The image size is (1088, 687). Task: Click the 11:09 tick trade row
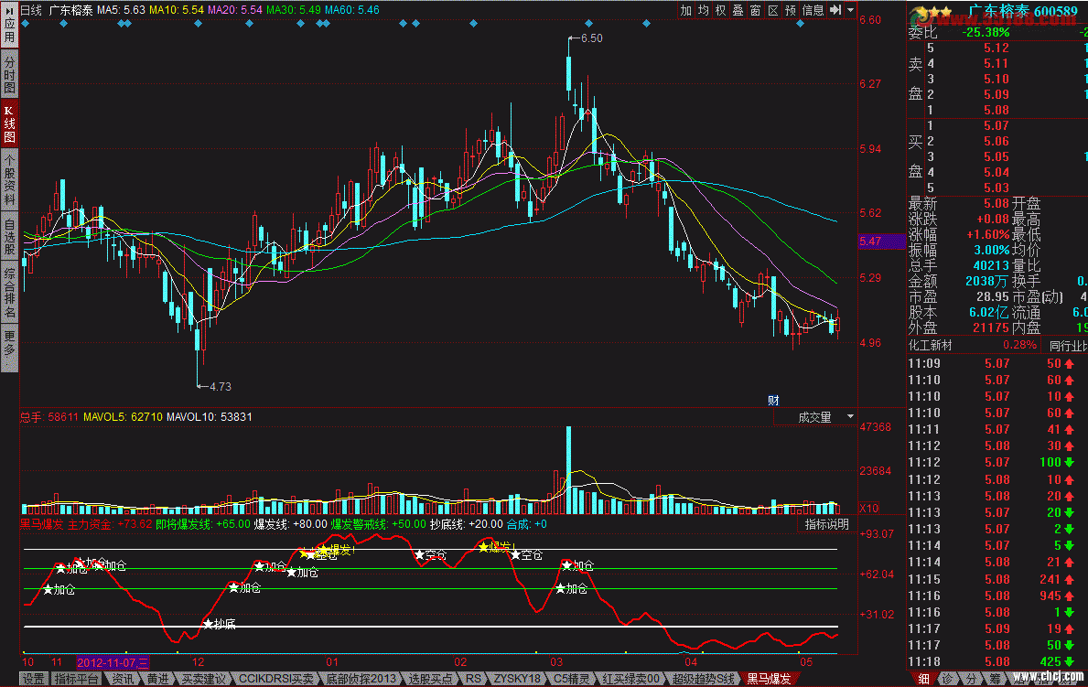(997, 363)
